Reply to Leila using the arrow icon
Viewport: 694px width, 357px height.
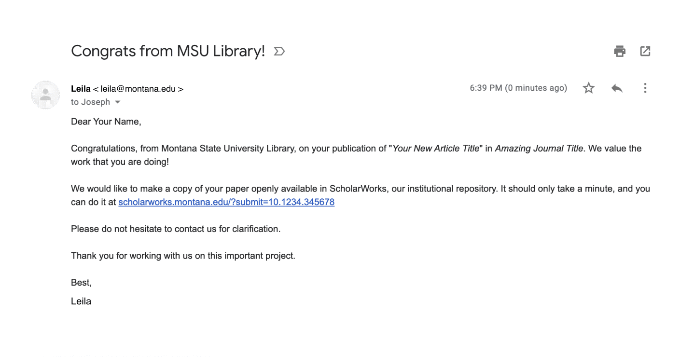(x=617, y=88)
